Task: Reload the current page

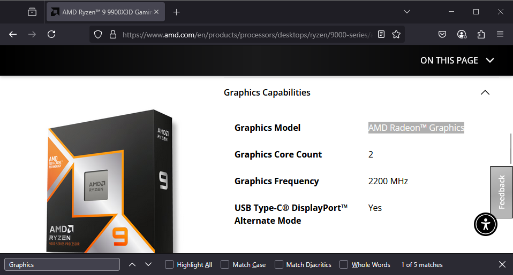Action: (x=51, y=34)
